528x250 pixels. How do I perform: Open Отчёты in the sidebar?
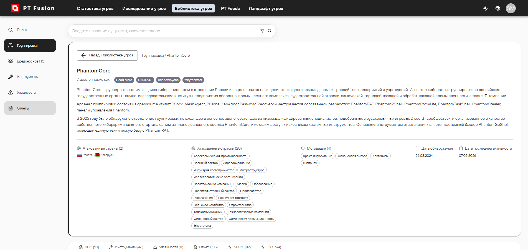(30, 108)
